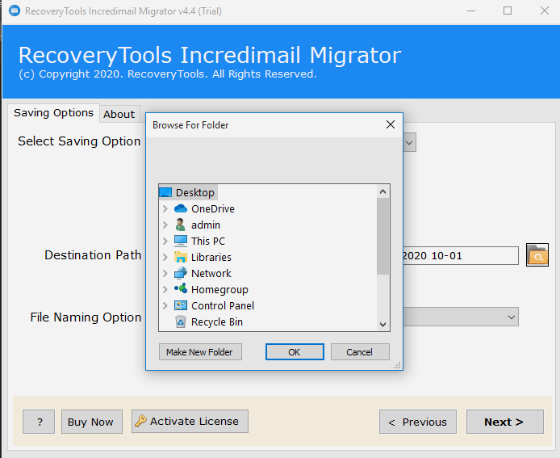Image resolution: width=560 pixels, height=458 pixels.
Task: Select the Desktop item in folder tree
Action: point(194,192)
